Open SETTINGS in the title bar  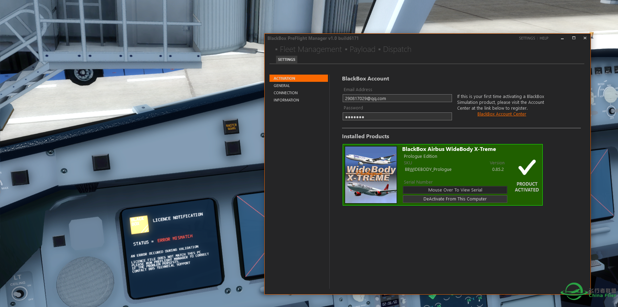(527, 38)
